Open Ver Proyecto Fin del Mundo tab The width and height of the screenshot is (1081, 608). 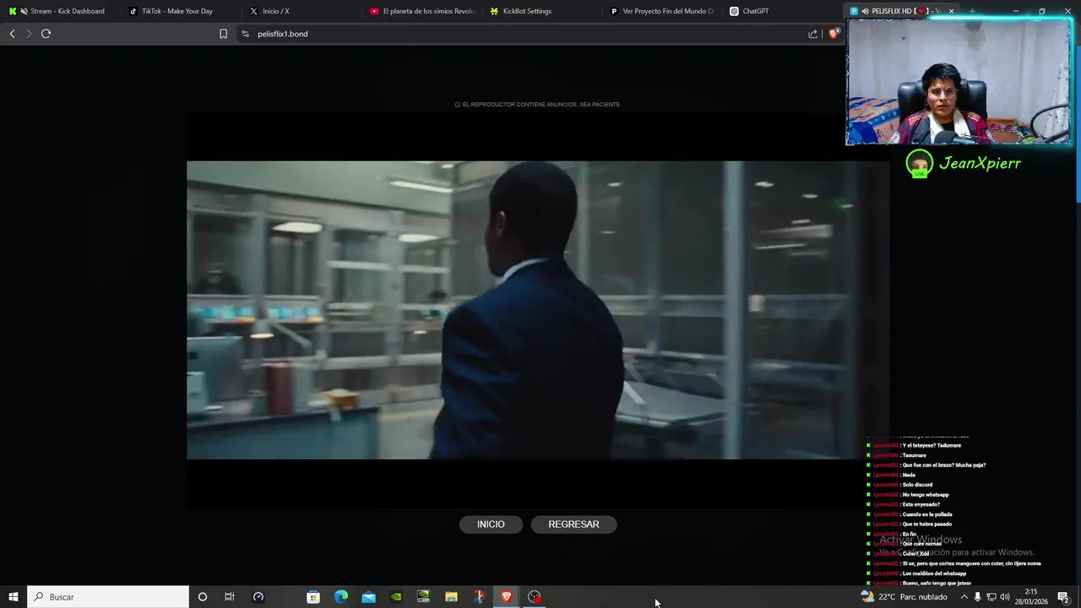(x=664, y=11)
